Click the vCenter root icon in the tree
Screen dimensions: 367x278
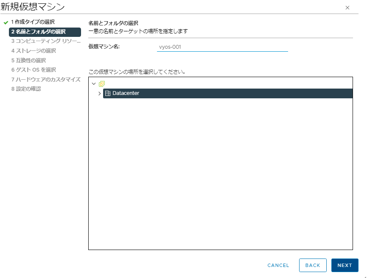(x=102, y=84)
